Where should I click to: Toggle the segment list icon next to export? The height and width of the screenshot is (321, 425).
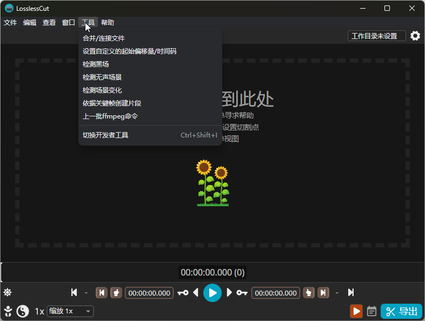click(371, 311)
